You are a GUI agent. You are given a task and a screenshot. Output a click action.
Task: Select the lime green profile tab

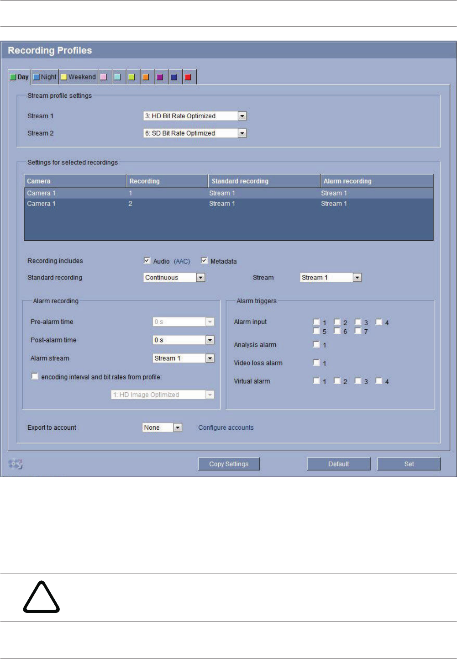click(131, 77)
